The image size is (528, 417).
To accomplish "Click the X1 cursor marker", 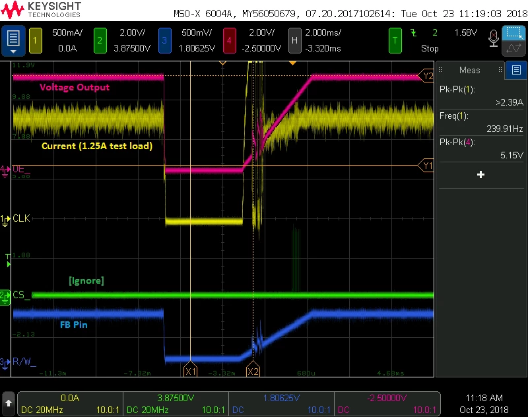I will click(191, 369).
